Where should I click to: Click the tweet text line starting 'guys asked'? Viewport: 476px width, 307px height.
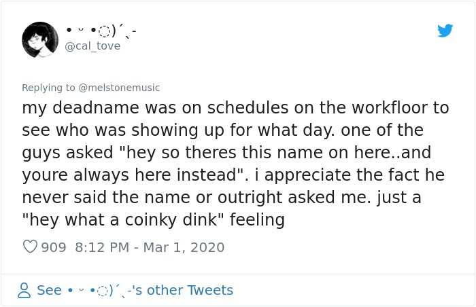pyautogui.click(x=226, y=153)
